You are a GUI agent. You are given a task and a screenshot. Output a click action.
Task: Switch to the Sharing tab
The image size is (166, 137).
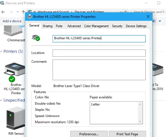48,26
